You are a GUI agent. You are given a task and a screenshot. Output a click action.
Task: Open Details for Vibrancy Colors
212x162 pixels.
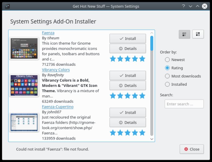point(128,85)
